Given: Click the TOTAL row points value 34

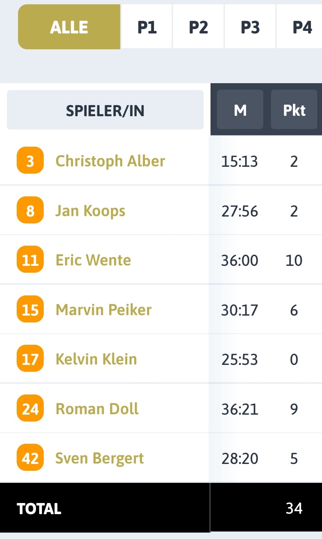Looking at the screenshot, I should (x=294, y=508).
